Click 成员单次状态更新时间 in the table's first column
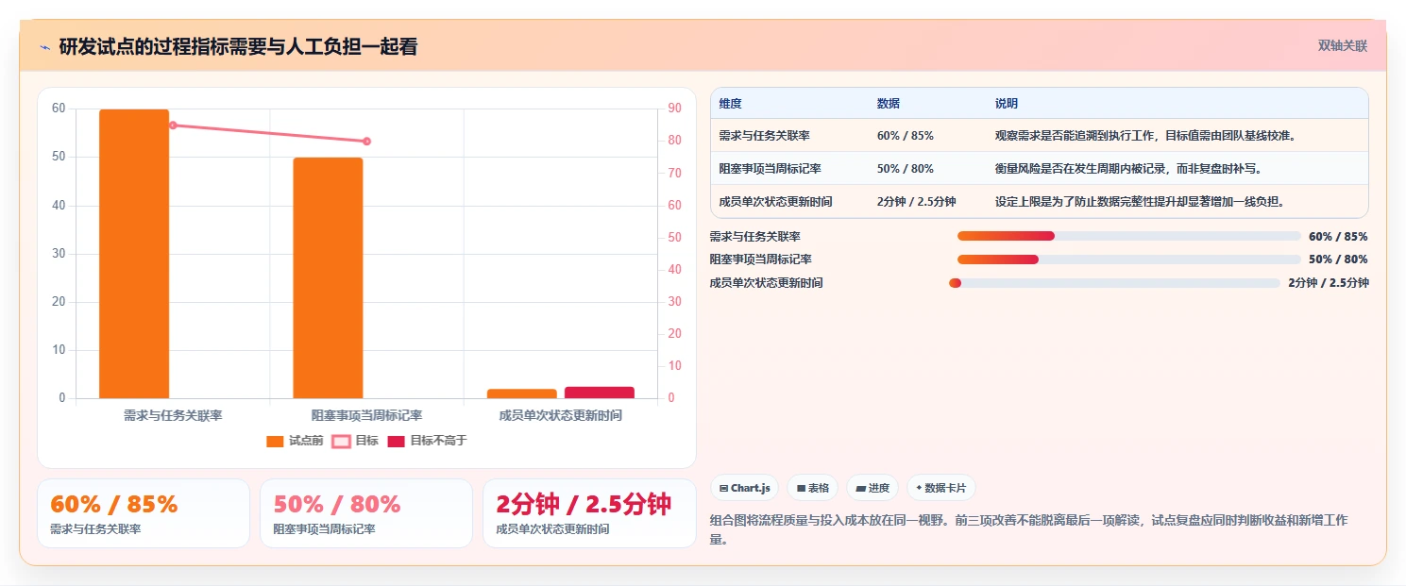Image resolution: width=1406 pixels, height=586 pixels. pos(775,201)
